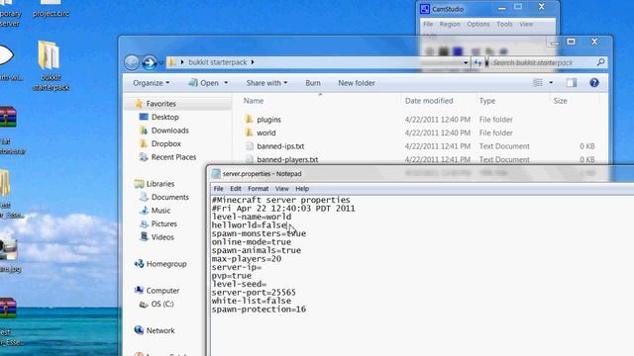Select Music library

tap(160, 211)
